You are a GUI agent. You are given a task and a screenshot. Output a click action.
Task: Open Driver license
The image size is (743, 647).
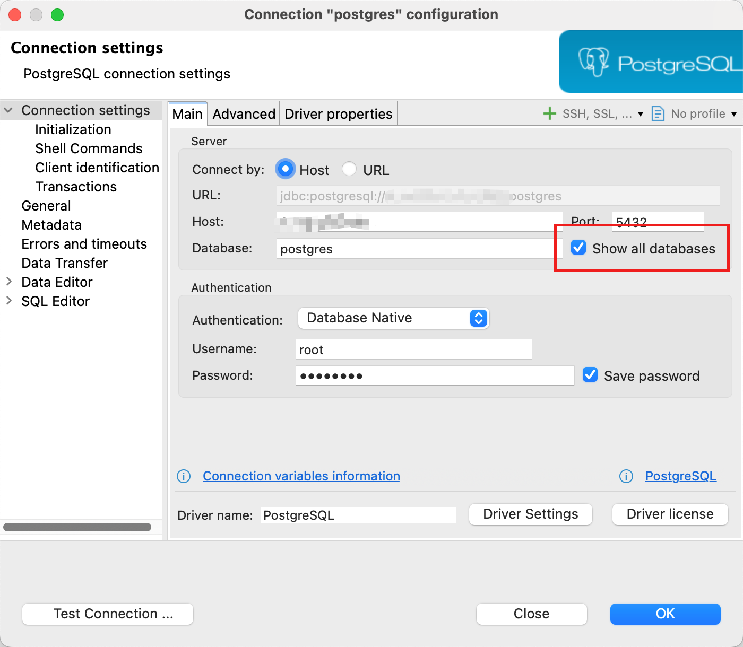(x=670, y=514)
